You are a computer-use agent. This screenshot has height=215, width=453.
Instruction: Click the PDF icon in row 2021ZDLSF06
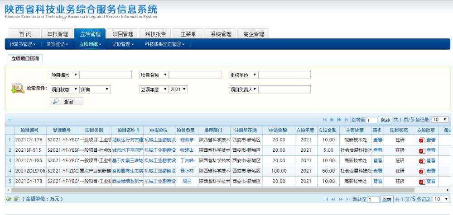pos(421,171)
